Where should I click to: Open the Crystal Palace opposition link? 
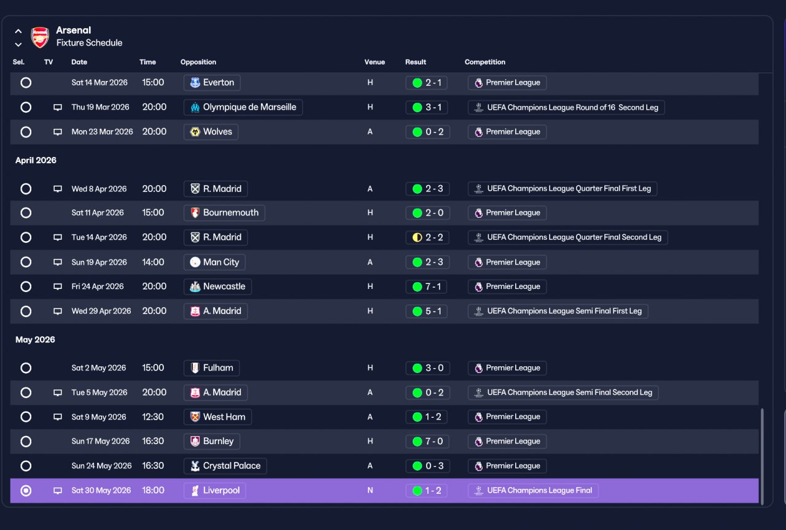225,466
